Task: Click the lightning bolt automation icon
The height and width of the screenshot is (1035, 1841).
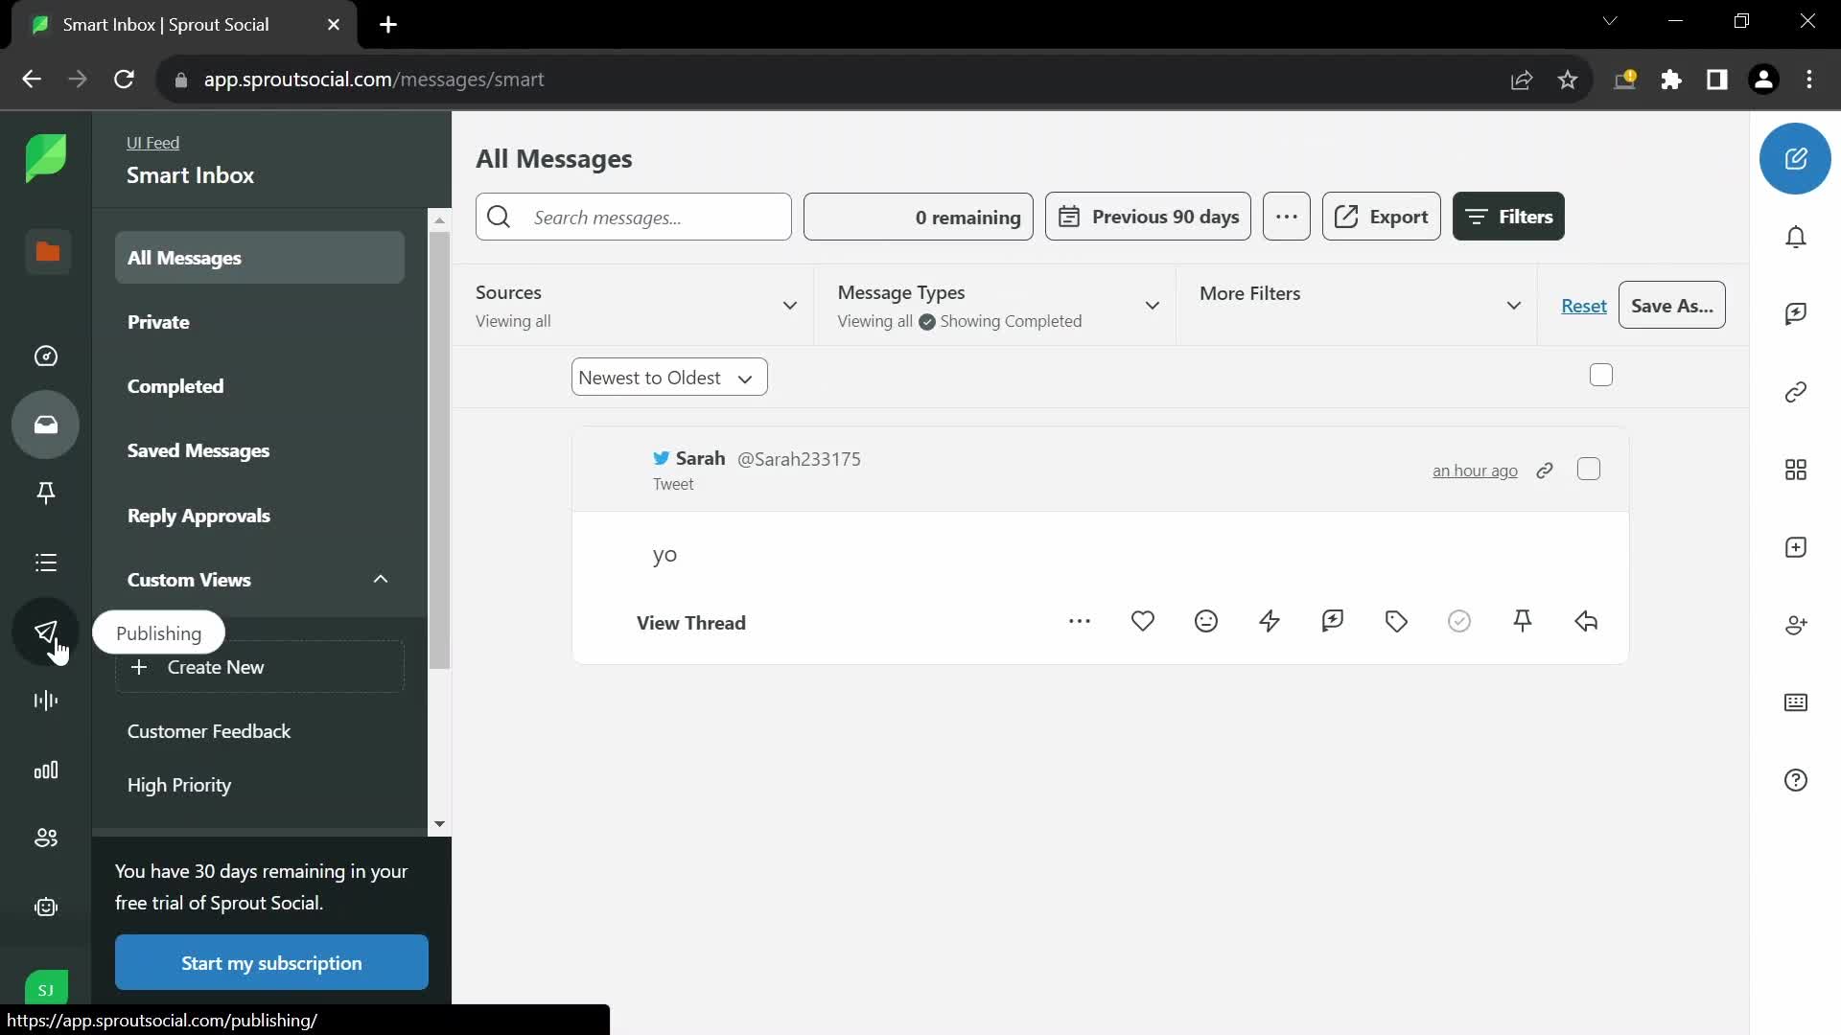Action: click(x=1269, y=620)
